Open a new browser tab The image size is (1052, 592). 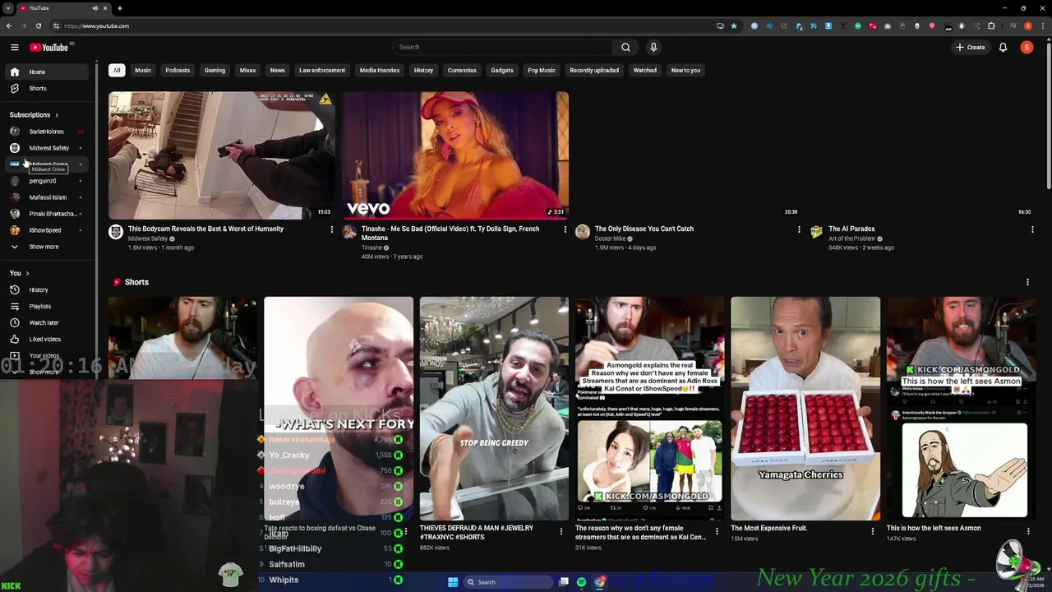coord(119,8)
